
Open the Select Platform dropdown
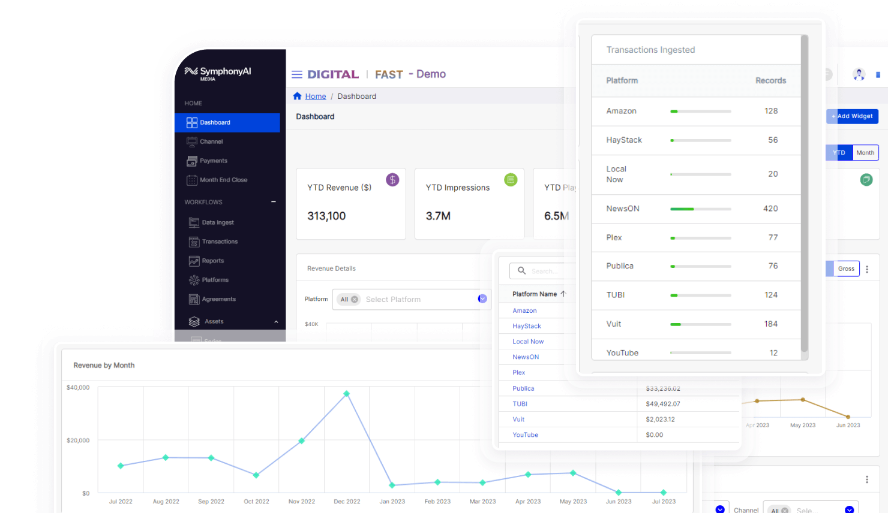pos(482,299)
